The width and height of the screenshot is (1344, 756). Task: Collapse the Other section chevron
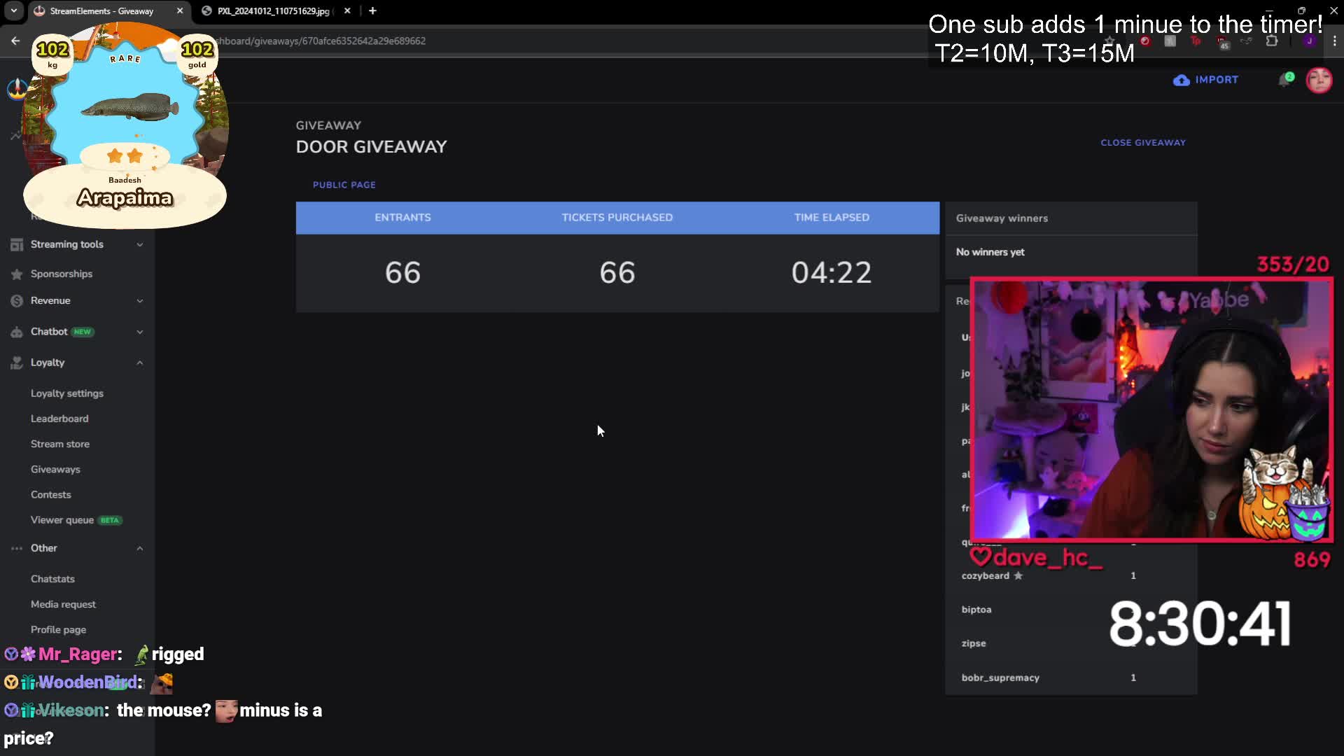pos(139,548)
